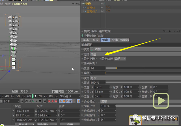Screen dimensions: 181x126
Task: Open 用户数据 menu
Action: tap(105, 31)
